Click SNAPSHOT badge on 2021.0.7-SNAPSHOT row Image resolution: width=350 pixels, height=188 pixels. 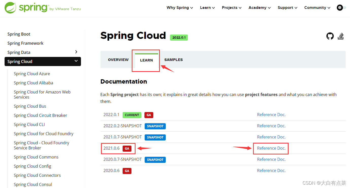click(x=155, y=137)
